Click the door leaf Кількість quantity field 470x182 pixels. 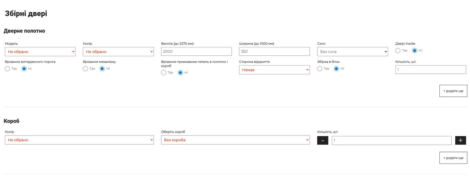click(430, 70)
